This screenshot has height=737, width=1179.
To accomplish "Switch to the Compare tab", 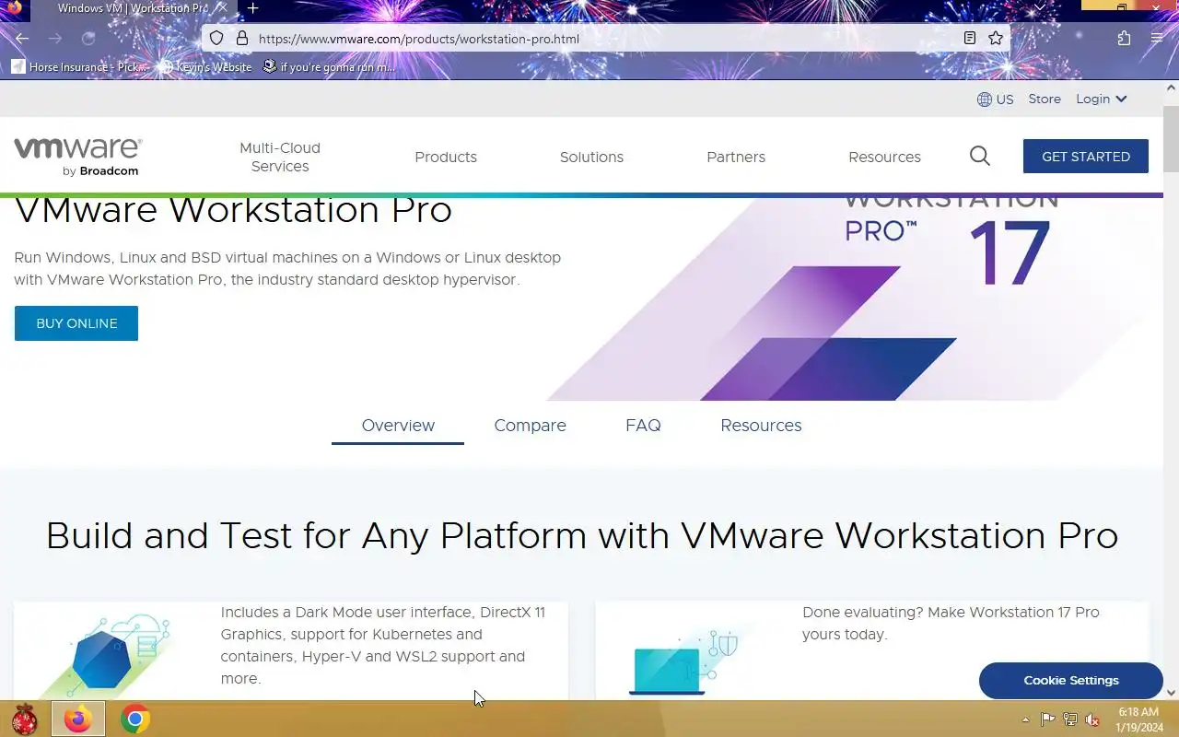I will coord(530,426).
